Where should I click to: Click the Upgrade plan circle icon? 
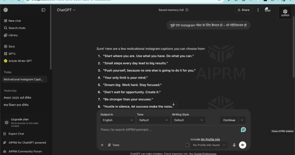[7, 122]
